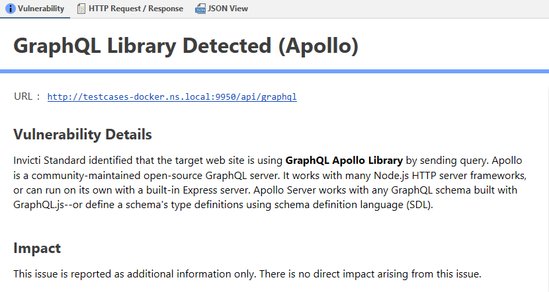Image resolution: width=549 pixels, height=292 pixels.
Task: Click empty tab bar area right of JSON View
Action: (x=397, y=9)
